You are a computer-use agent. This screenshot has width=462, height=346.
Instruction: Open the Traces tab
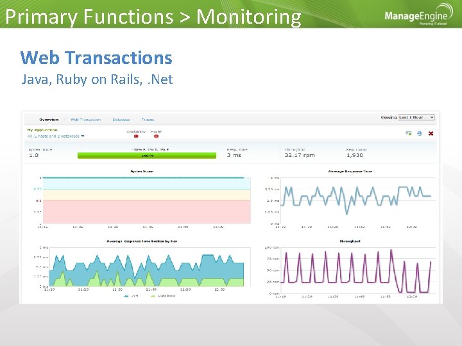click(148, 120)
